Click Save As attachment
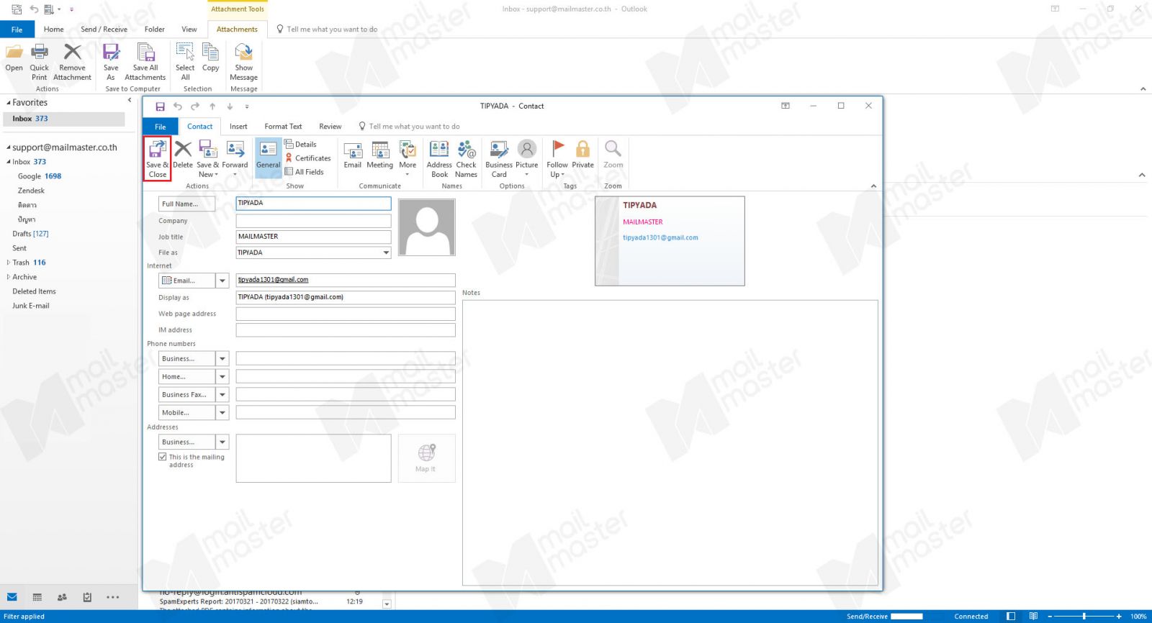Image resolution: width=1152 pixels, height=623 pixels. (111, 62)
